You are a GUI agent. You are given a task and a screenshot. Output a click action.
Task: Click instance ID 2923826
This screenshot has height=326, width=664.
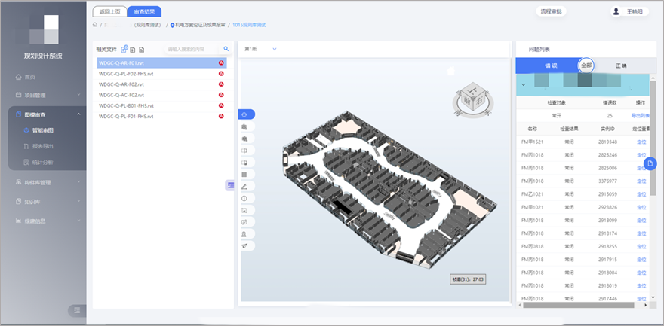pyautogui.click(x=607, y=207)
